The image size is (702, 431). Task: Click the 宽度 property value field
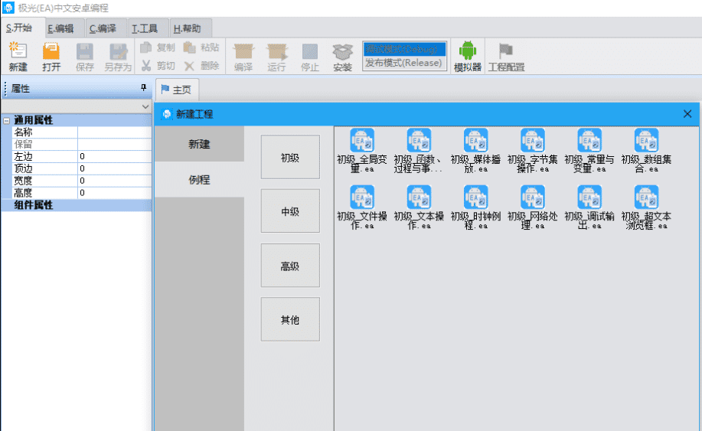click(x=115, y=181)
